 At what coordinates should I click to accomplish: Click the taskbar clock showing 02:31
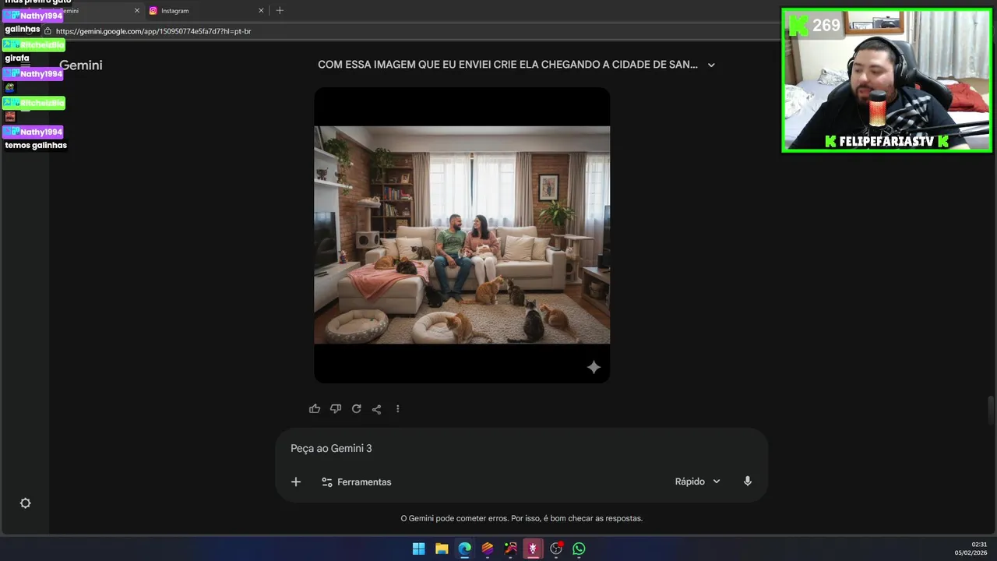[971, 549]
